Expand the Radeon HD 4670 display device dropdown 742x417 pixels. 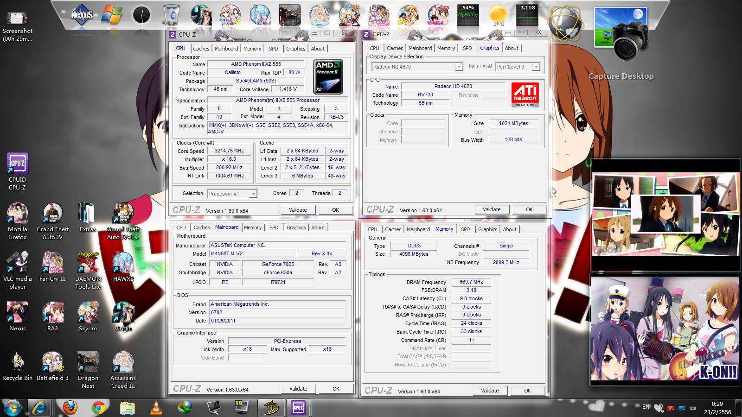pos(459,67)
